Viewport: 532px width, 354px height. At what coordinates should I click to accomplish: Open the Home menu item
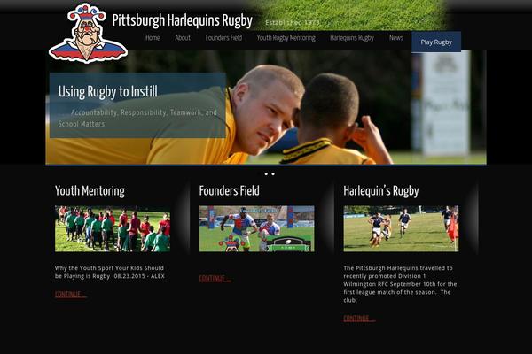[x=153, y=38]
